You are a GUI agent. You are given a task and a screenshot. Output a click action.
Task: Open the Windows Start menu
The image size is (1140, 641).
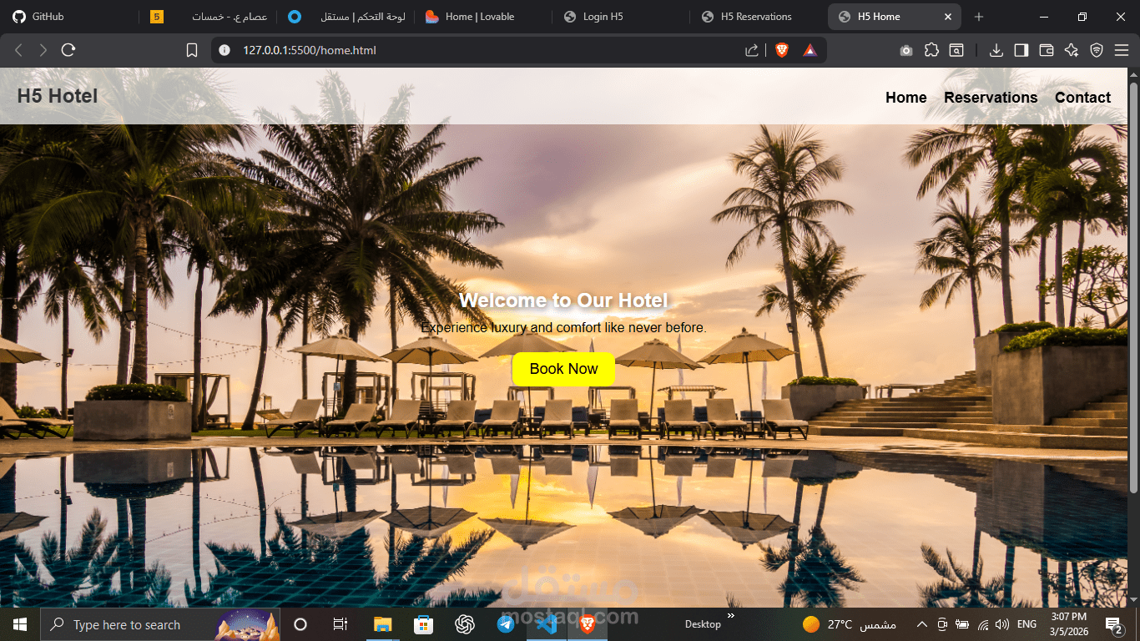[x=20, y=624]
